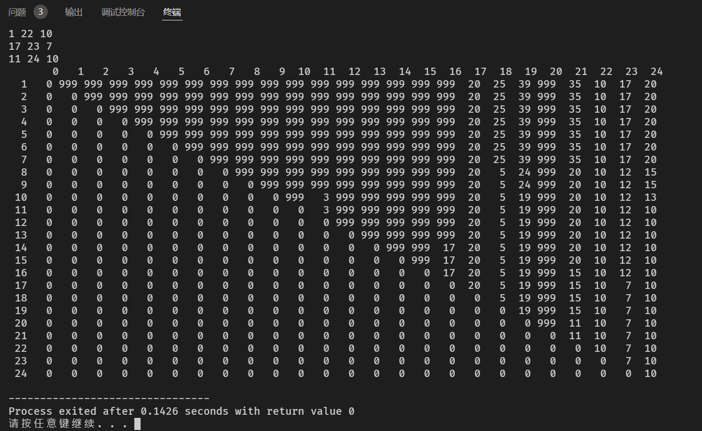Click row label 13 on the left side
The image size is (702, 431).
tap(21, 235)
